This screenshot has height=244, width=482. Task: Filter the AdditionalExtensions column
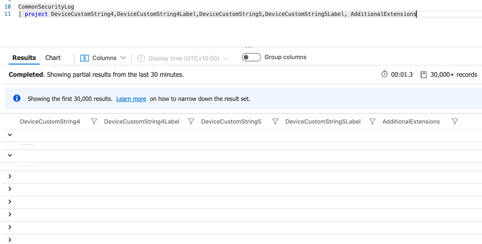click(x=454, y=122)
